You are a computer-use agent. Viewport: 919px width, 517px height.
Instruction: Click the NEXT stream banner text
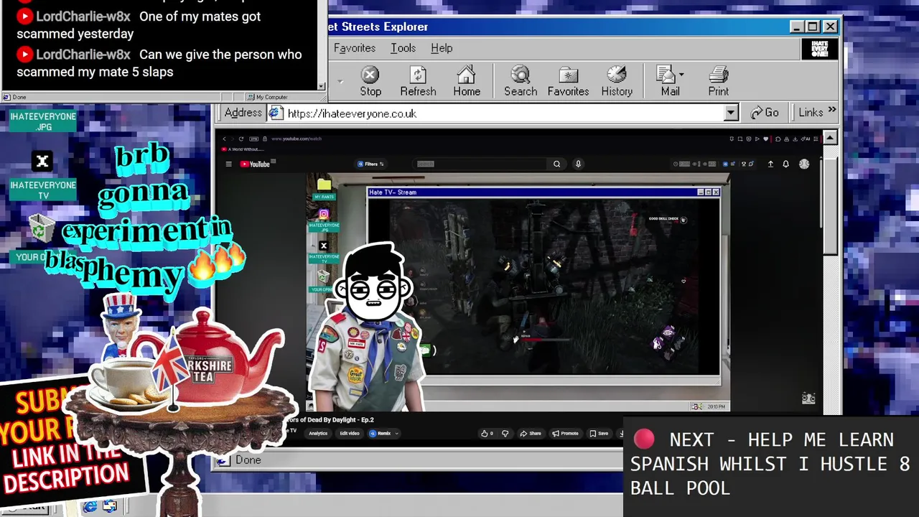(x=770, y=464)
